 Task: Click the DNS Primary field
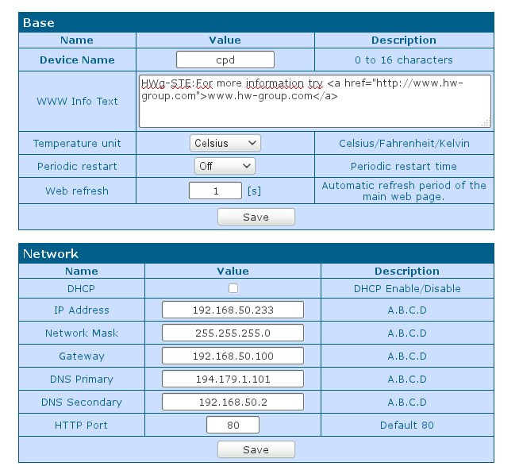[x=233, y=379]
